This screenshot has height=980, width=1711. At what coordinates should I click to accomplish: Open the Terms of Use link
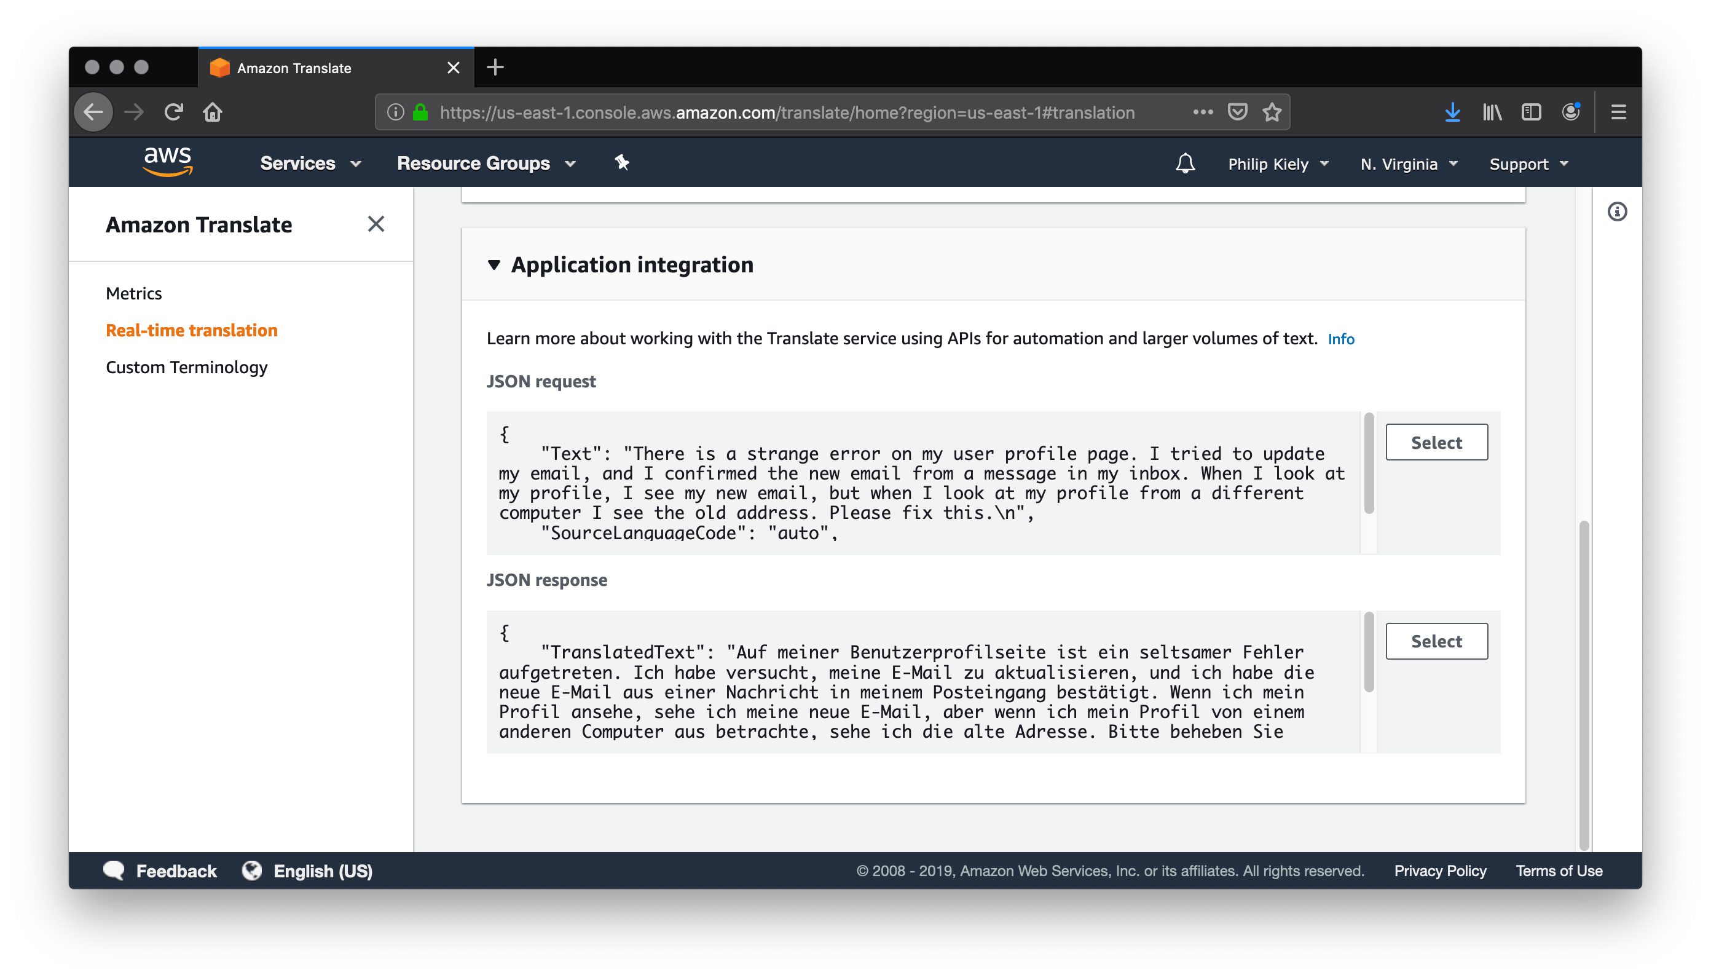point(1558,871)
